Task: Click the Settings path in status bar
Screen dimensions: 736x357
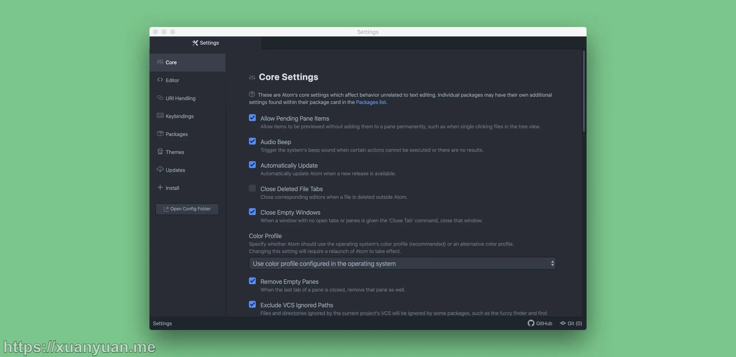Action: pyautogui.click(x=162, y=323)
